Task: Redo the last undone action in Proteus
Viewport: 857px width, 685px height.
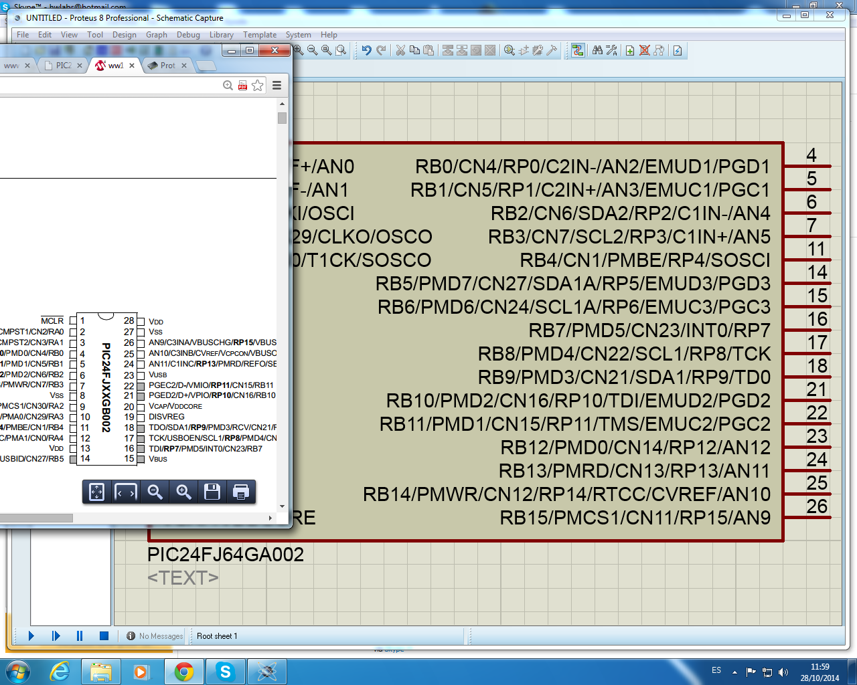Action: pyautogui.click(x=381, y=50)
